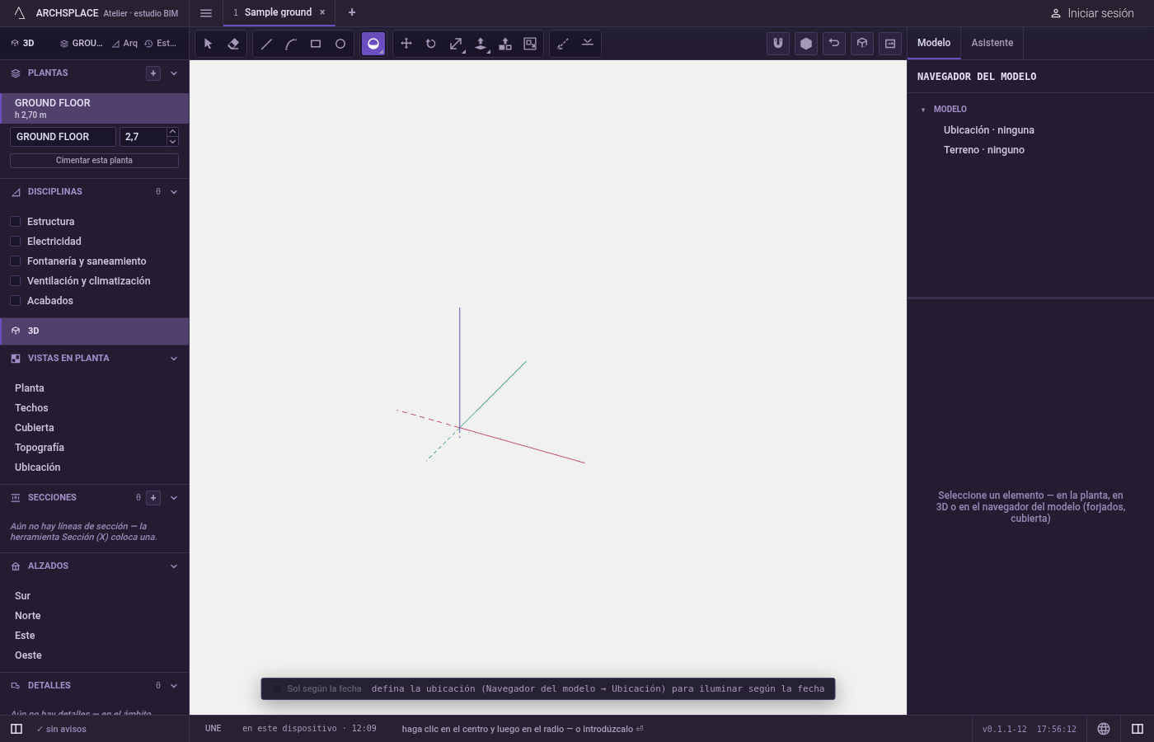Toggle the left panel icon in status bar
This screenshot has height=742, width=1154.
click(x=16, y=729)
